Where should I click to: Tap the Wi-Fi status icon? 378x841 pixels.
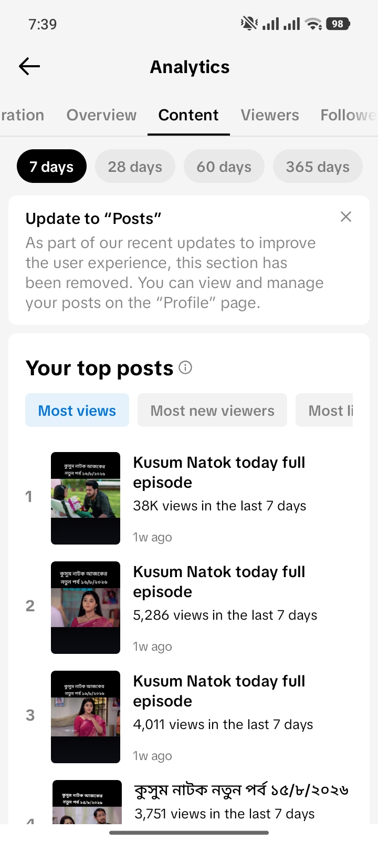click(x=313, y=24)
